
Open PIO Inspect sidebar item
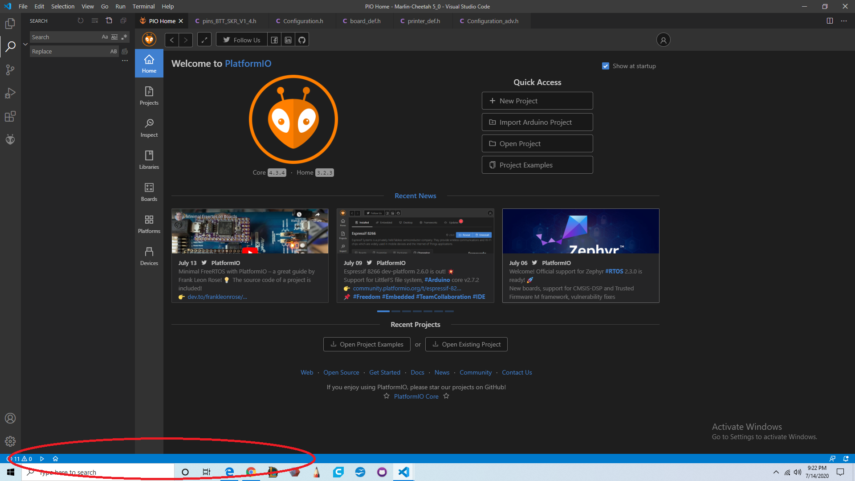click(x=149, y=128)
